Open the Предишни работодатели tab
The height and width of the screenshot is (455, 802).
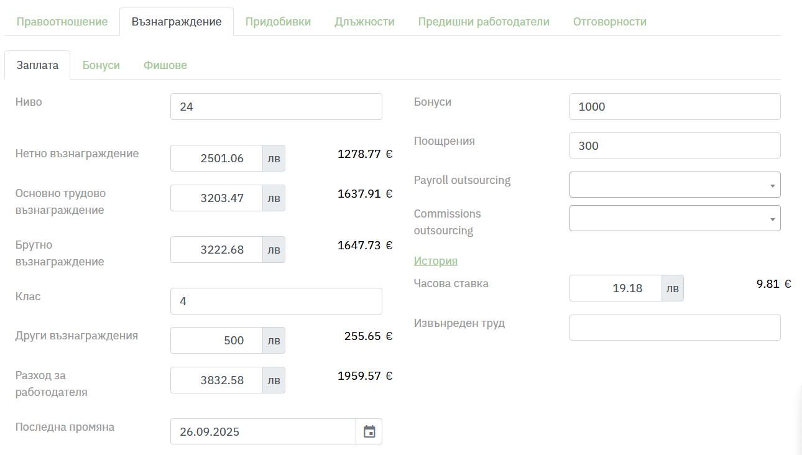pyautogui.click(x=484, y=22)
